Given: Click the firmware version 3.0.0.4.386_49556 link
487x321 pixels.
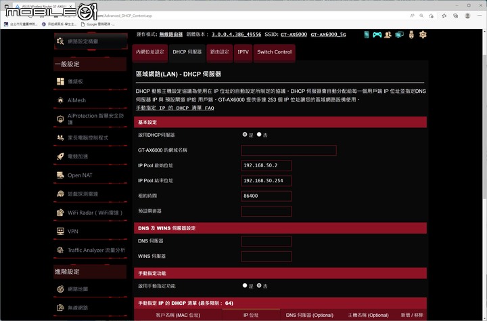Looking at the screenshot, I should pyautogui.click(x=236, y=35).
